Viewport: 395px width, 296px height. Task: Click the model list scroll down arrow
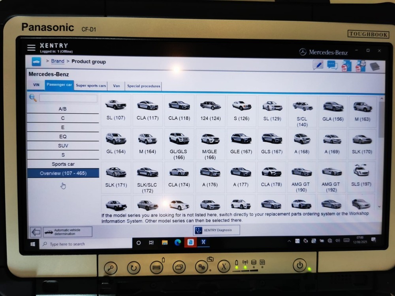[x=379, y=207]
